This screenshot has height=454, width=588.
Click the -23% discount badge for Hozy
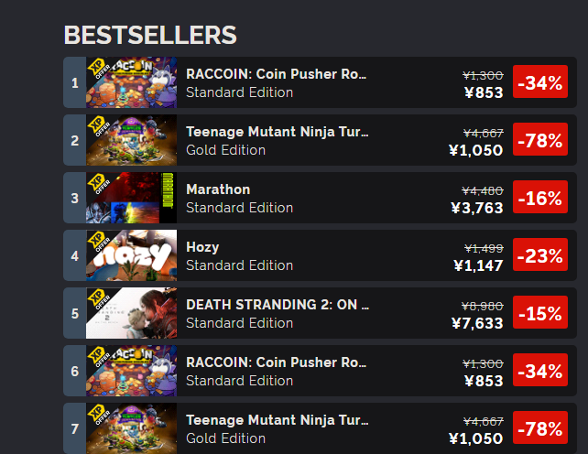tap(540, 256)
